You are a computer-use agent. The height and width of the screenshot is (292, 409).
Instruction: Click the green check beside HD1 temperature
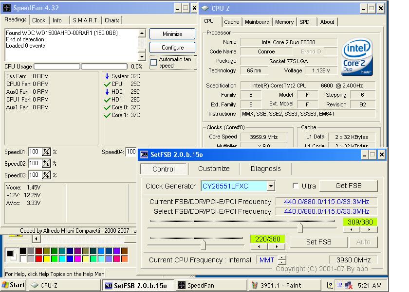(x=107, y=100)
